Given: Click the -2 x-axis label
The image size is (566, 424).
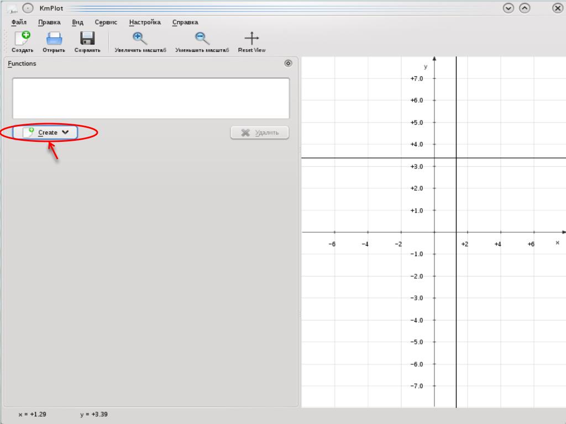Looking at the screenshot, I should tap(398, 244).
